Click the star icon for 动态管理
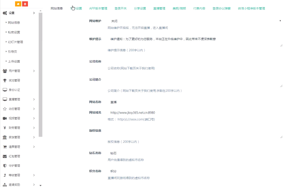The width and height of the screenshot is (285, 187). click(x=5, y=109)
